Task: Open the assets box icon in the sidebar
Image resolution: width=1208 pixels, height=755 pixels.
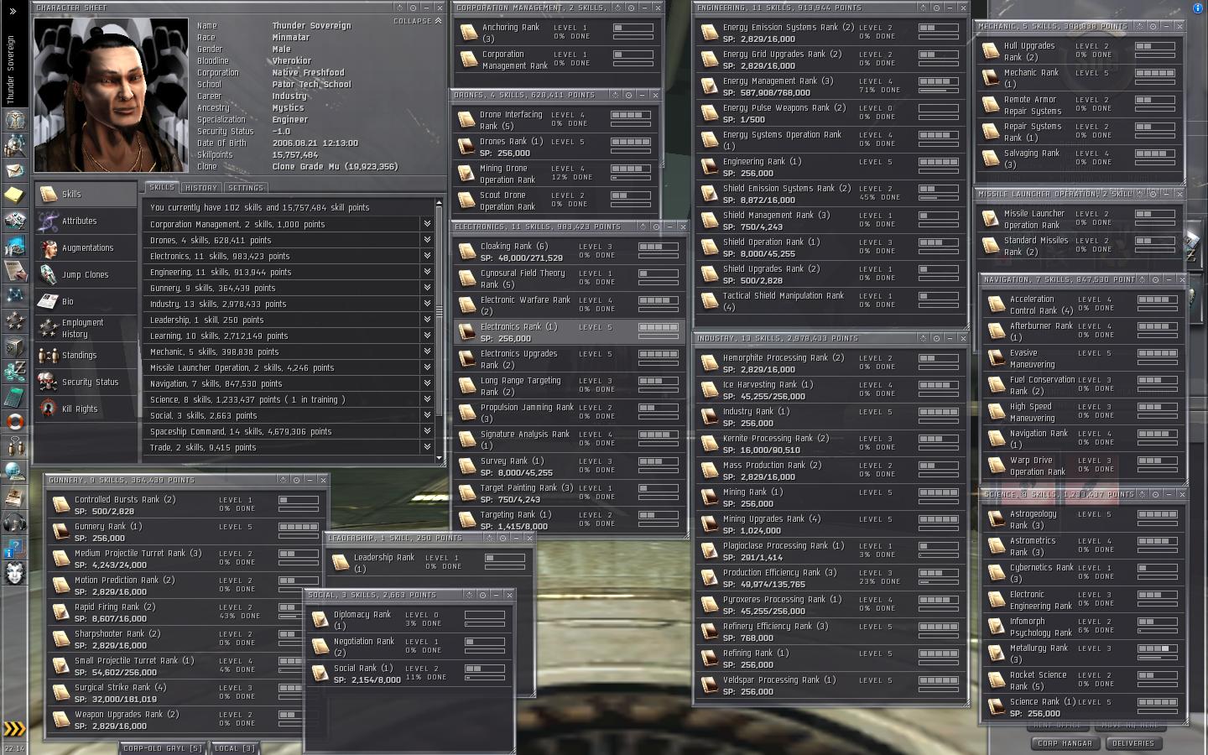Action: click(14, 346)
